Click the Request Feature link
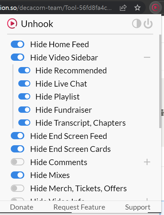 [x=79, y=207]
